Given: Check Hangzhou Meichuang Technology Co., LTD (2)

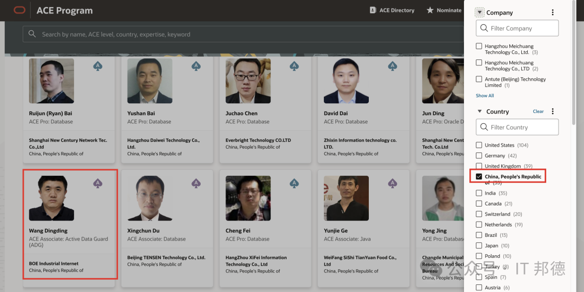Looking at the screenshot, I should click(x=479, y=63).
